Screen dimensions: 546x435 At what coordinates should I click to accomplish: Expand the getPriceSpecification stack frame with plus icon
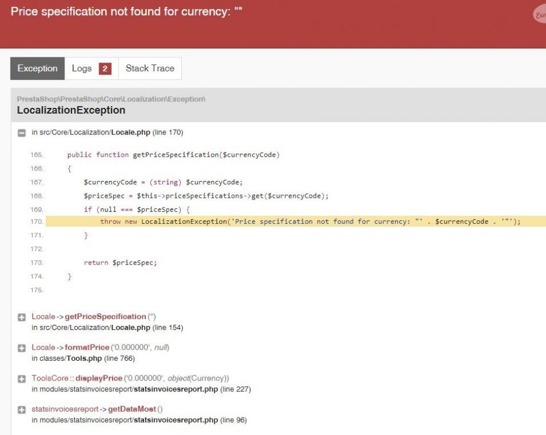(x=22, y=317)
